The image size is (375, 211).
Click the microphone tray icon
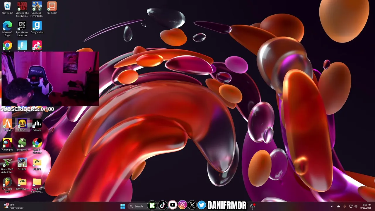(345, 206)
